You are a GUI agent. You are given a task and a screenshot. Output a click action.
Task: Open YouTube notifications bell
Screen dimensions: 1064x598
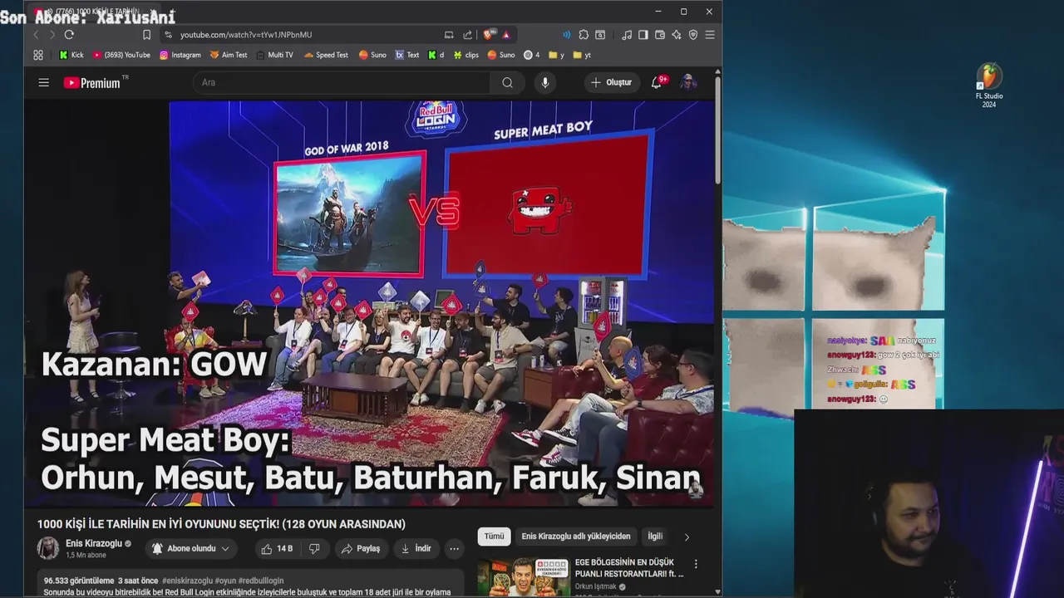click(657, 82)
